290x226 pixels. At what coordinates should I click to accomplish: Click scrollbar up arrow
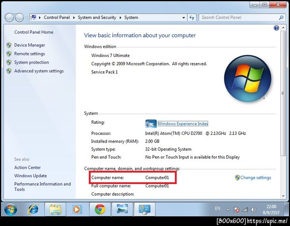(x=283, y=28)
